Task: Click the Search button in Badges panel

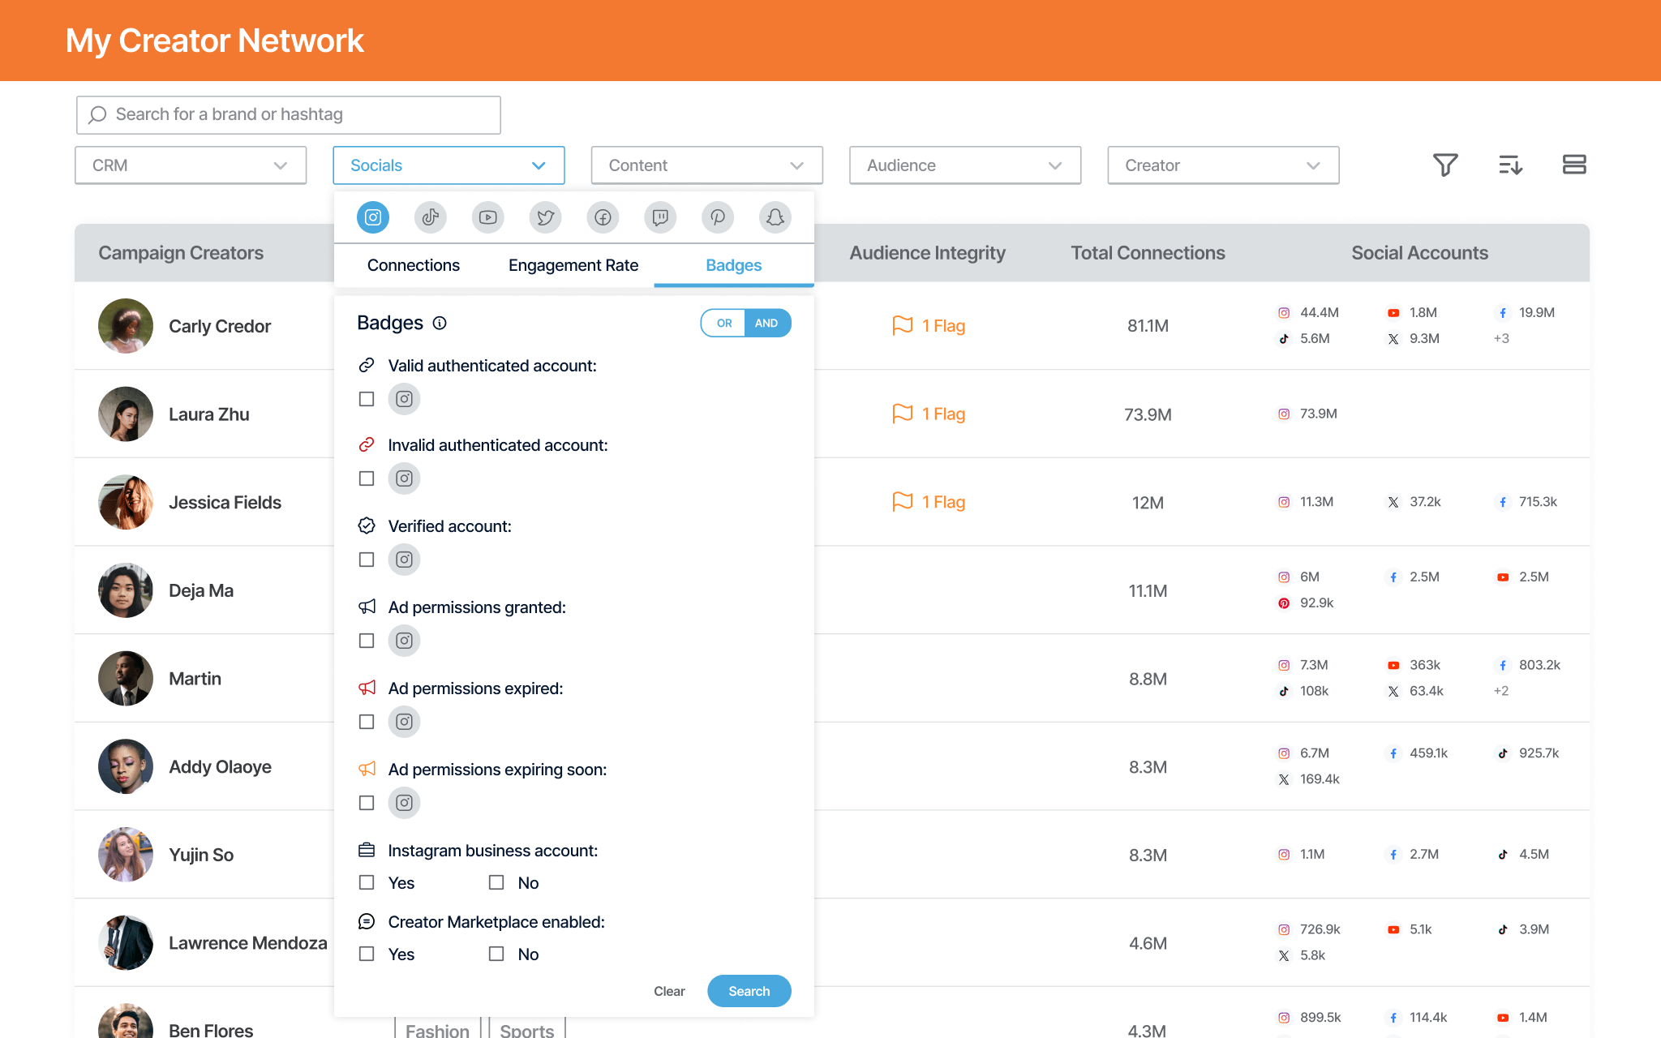Action: tap(749, 991)
